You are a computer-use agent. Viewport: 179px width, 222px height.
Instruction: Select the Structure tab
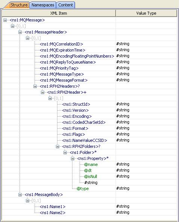tap(19, 5)
